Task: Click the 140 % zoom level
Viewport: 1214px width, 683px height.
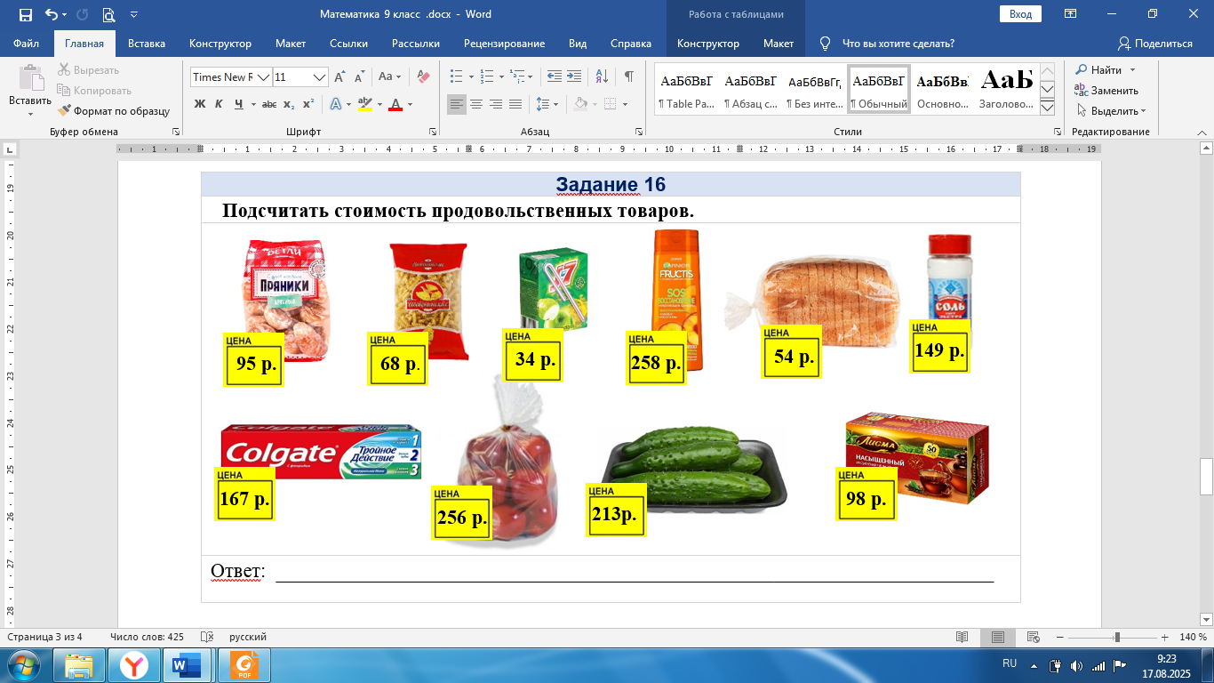Action: [x=1193, y=638]
